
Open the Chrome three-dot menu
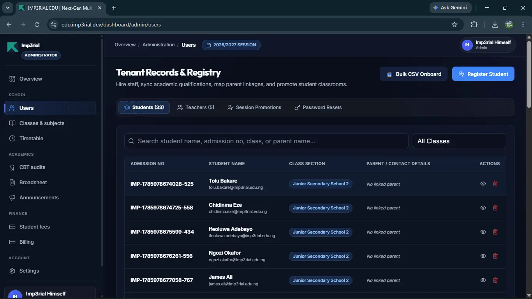click(523, 25)
